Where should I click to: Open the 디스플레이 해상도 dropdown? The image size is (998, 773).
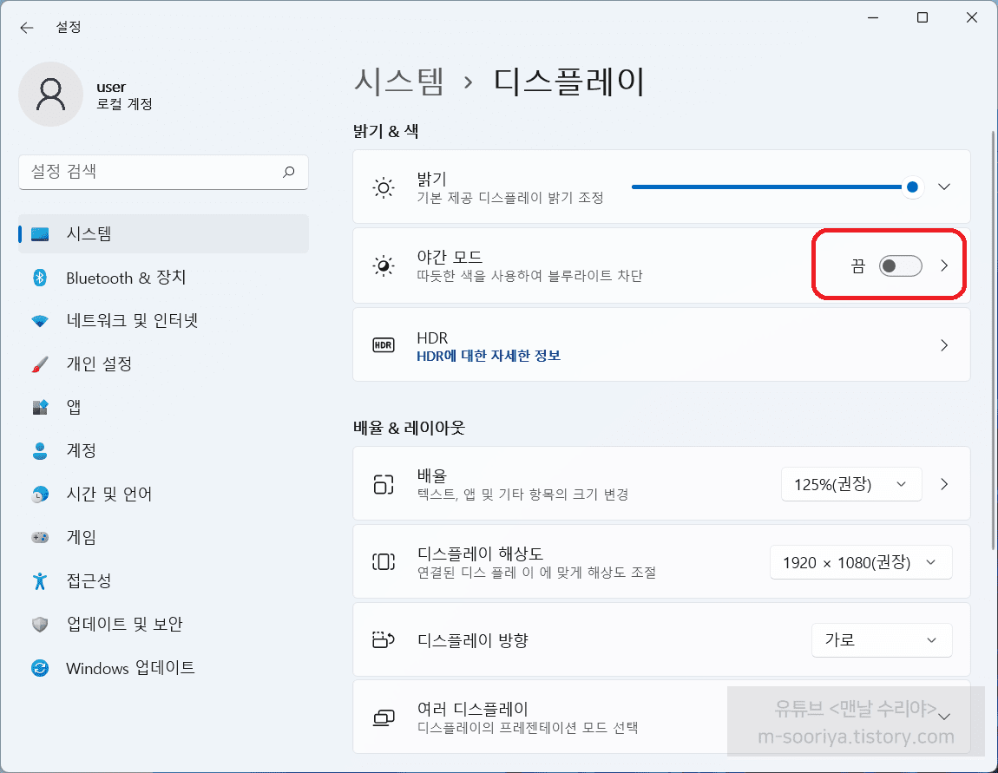coord(860,562)
